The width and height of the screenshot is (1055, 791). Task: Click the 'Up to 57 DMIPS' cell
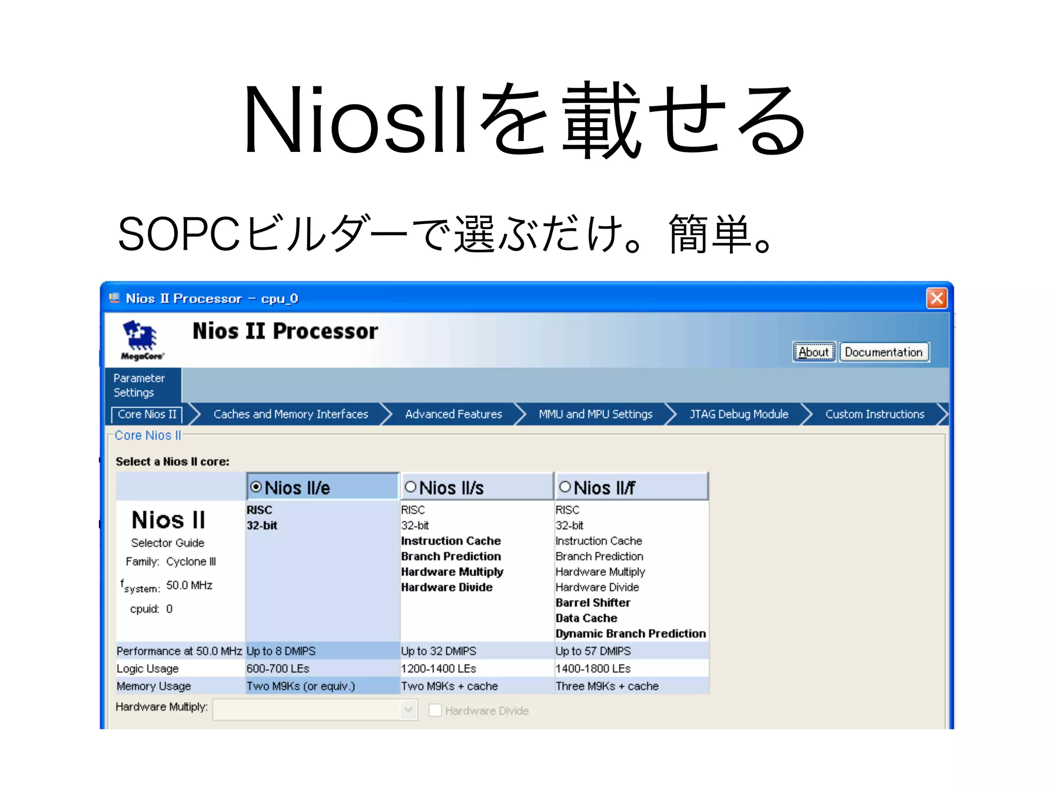click(x=632, y=651)
